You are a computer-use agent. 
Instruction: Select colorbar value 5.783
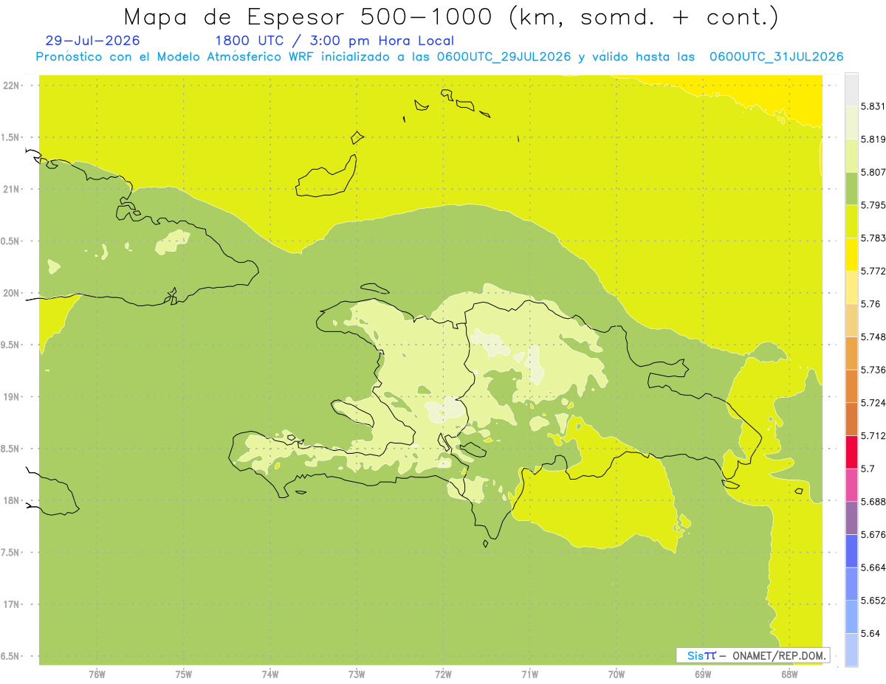tap(873, 238)
